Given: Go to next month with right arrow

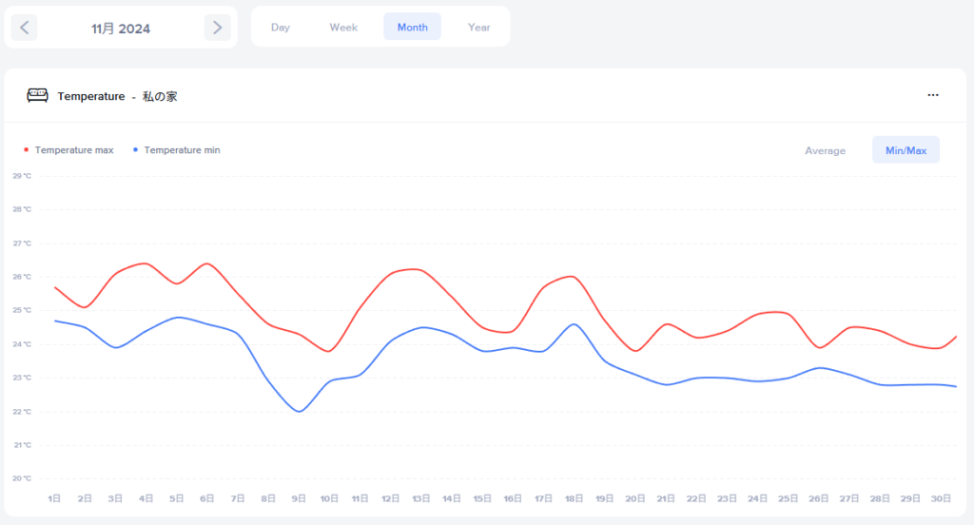Looking at the screenshot, I should tap(218, 28).
